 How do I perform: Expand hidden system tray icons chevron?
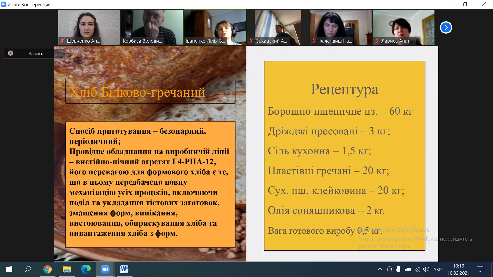point(380,269)
